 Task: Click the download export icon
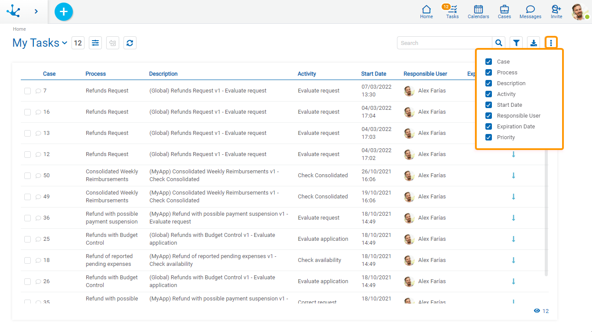coord(533,43)
